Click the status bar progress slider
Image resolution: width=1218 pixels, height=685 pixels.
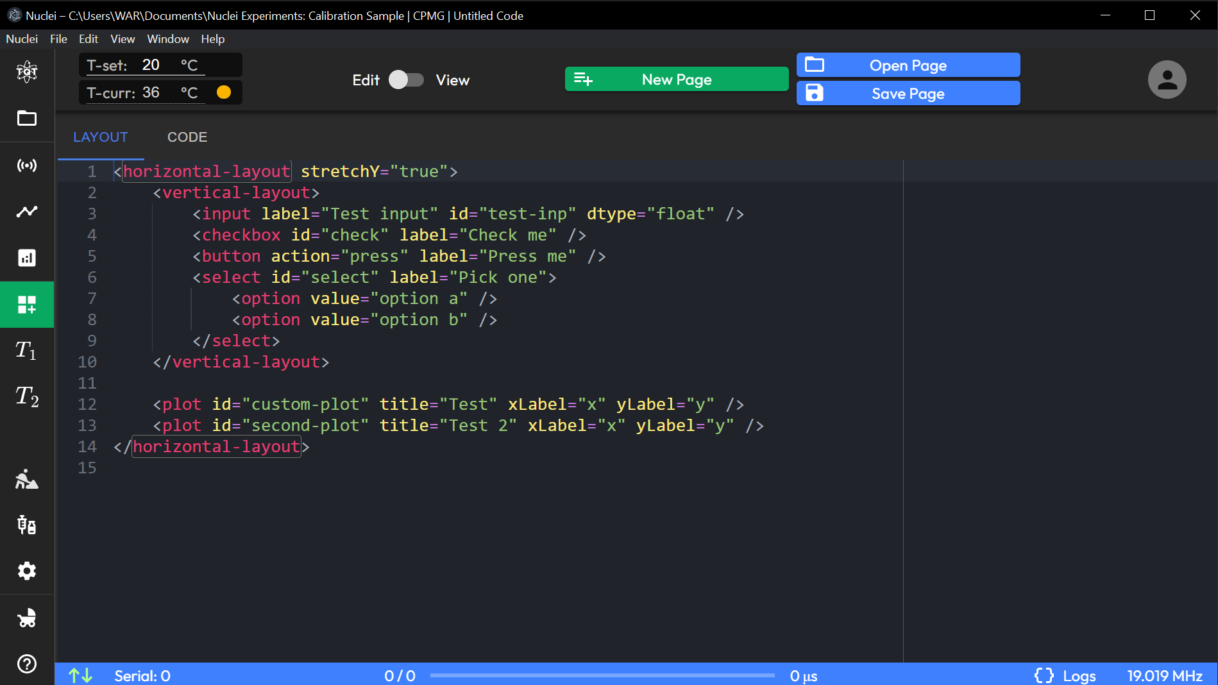(602, 675)
